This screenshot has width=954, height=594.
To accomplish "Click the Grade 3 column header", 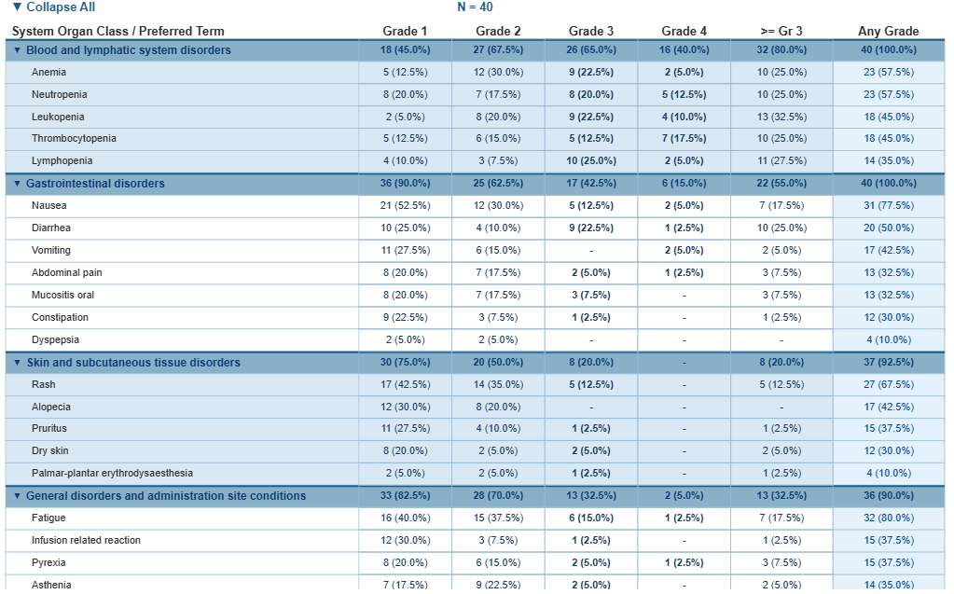I will coord(591,31).
